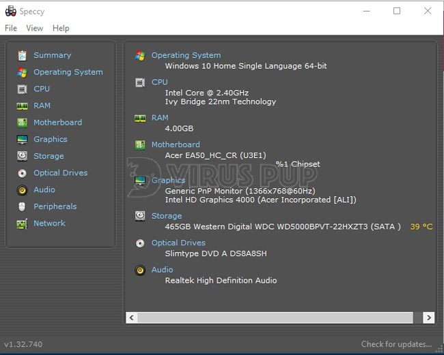Select Graphics in the sidebar
This screenshot has width=444, height=355.
pyautogui.click(x=51, y=139)
